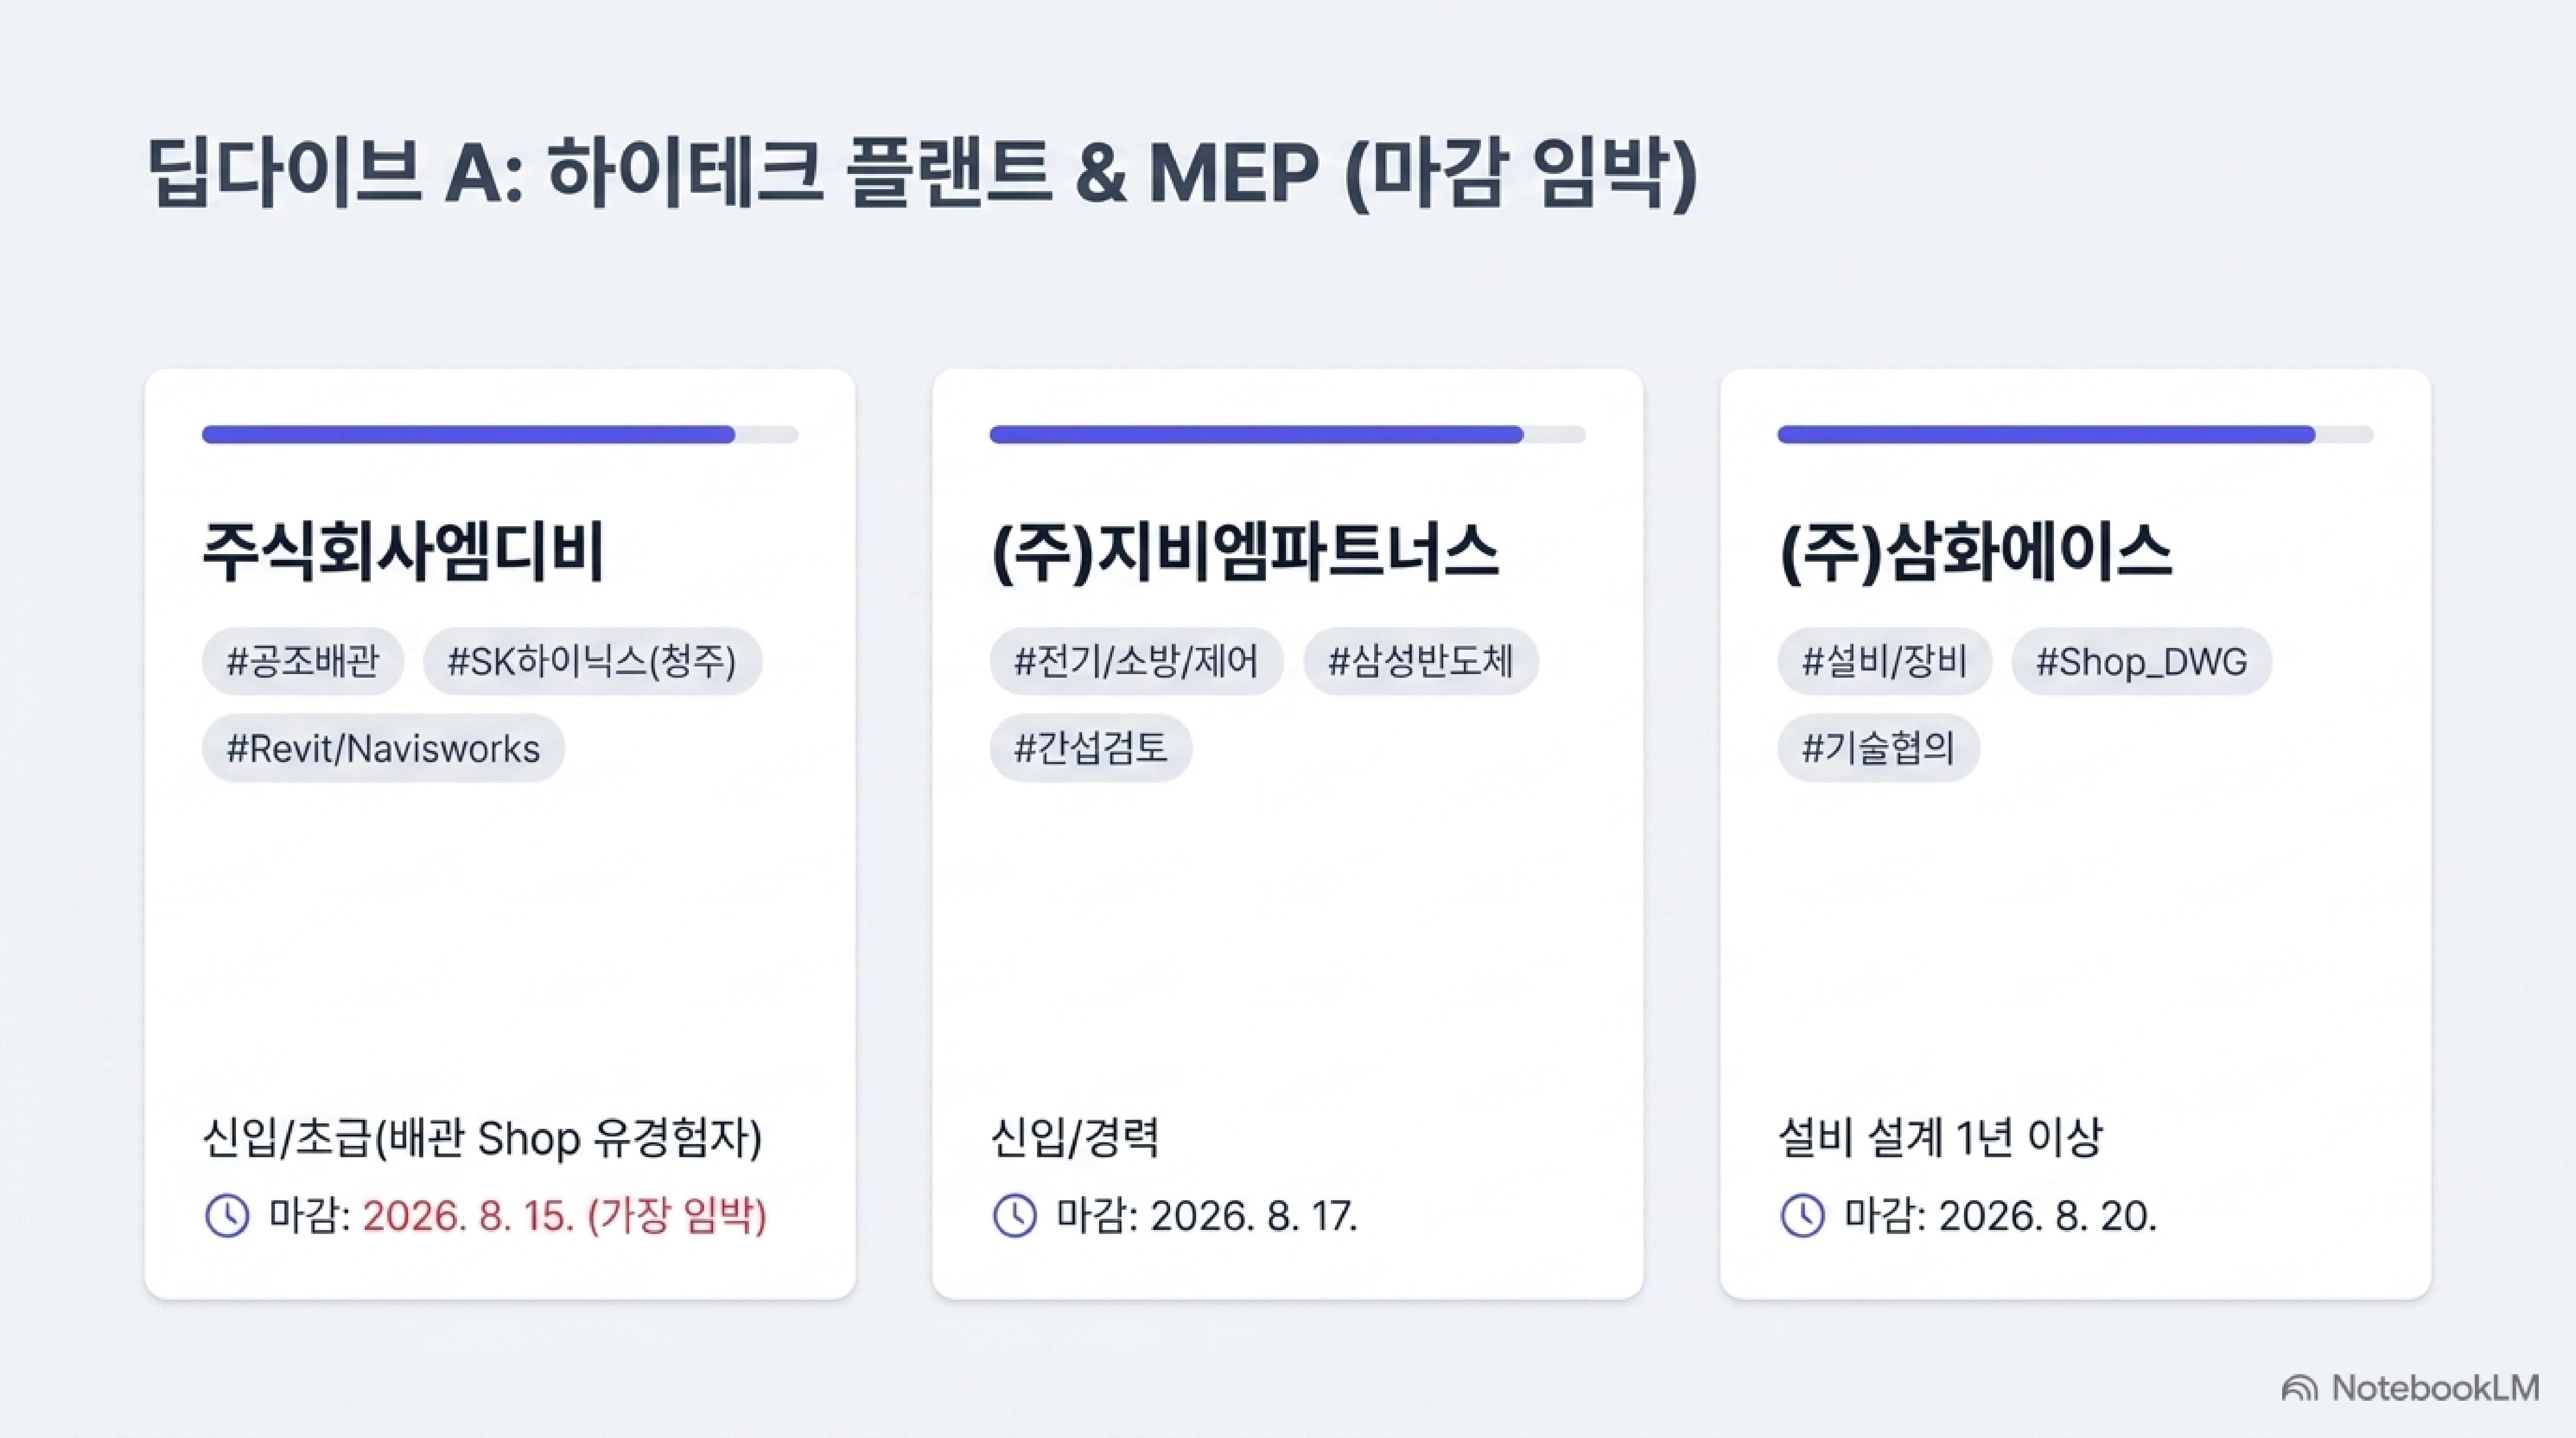Click the #기술협의 tag chip
This screenshot has width=2576, height=1438.
click(x=1878, y=748)
